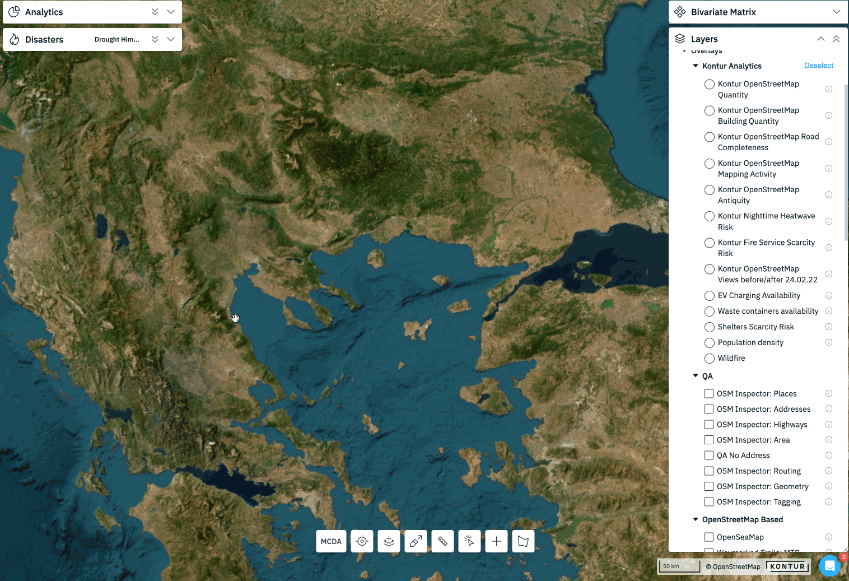Select the draw polygon boundary tool
The height and width of the screenshot is (581, 849).
pos(523,541)
